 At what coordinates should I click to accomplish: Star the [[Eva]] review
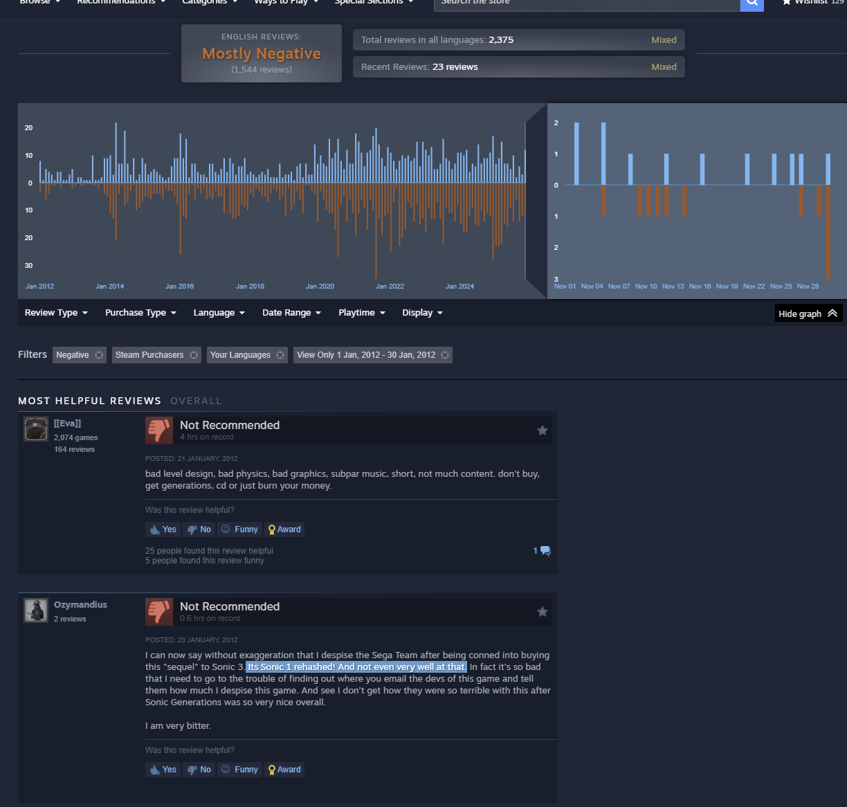(x=543, y=430)
